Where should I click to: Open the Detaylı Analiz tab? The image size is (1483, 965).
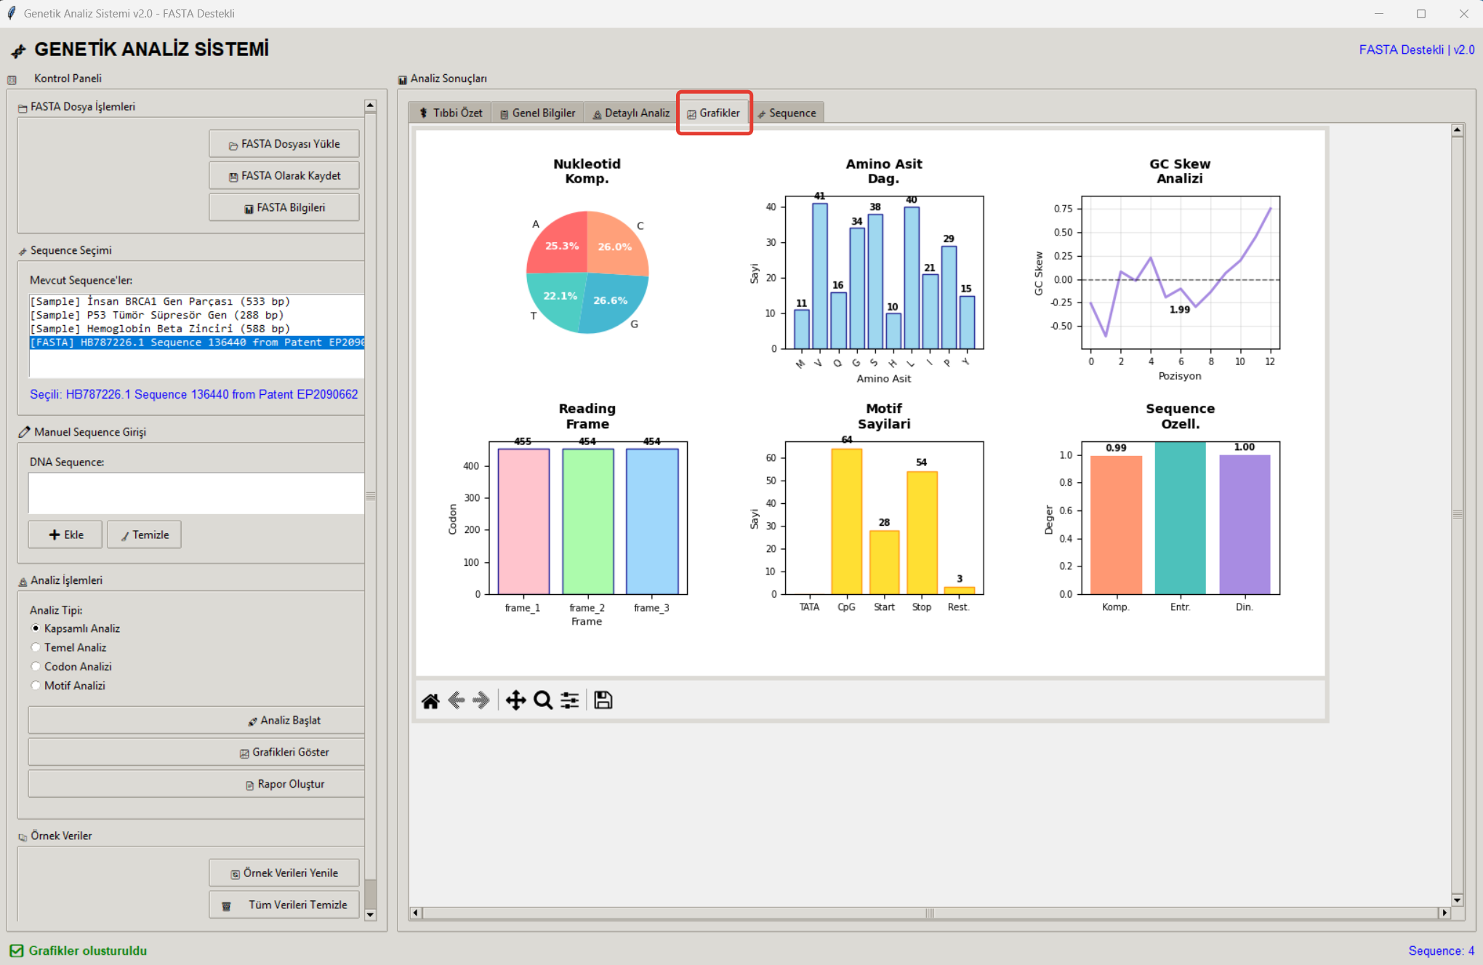click(x=630, y=113)
